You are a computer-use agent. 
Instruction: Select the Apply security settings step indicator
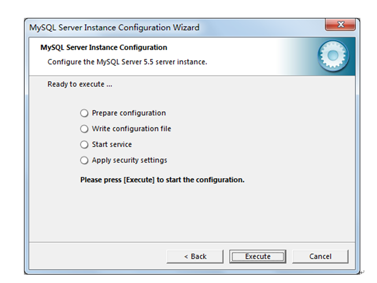(x=84, y=160)
